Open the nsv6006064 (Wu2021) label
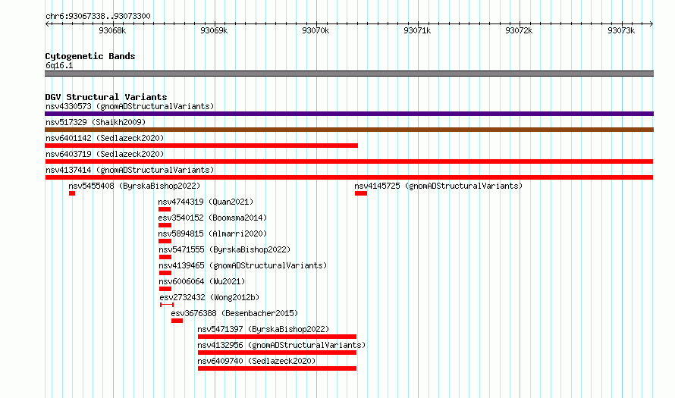Image resolution: width=675 pixels, height=398 pixels. pyautogui.click(x=202, y=281)
